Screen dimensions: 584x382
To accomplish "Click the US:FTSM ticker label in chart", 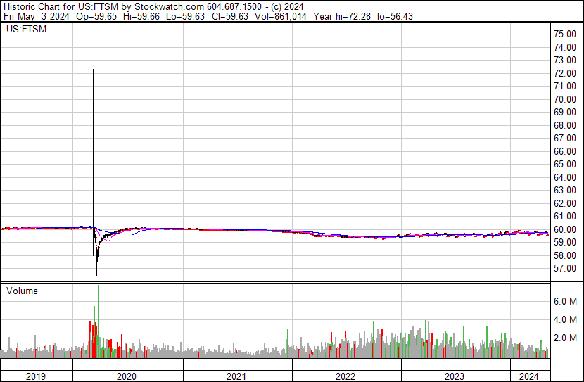I will [x=24, y=30].
